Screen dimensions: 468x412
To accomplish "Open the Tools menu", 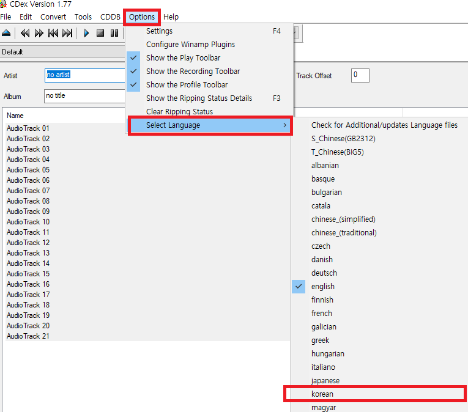I will pos(83,17).
